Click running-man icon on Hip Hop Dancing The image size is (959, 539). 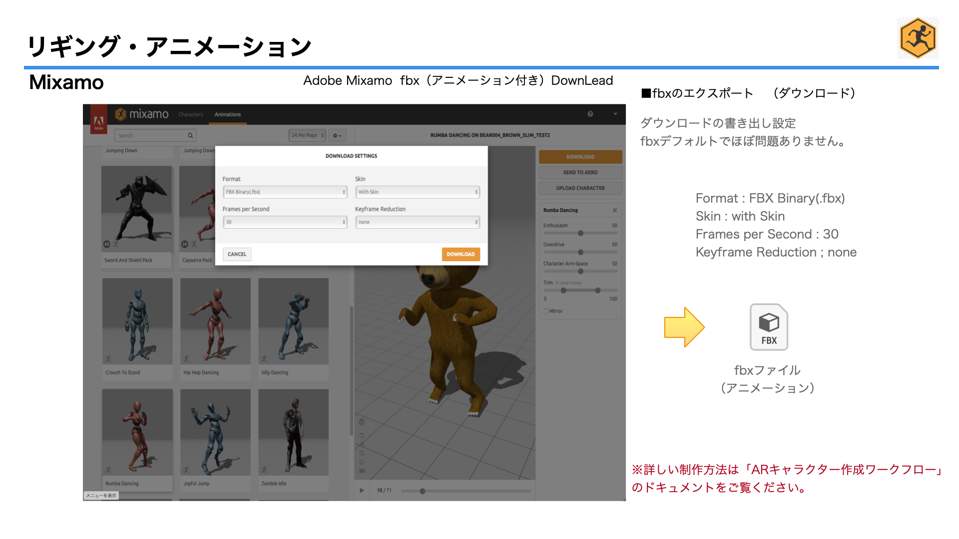click(x=186, y=359)
